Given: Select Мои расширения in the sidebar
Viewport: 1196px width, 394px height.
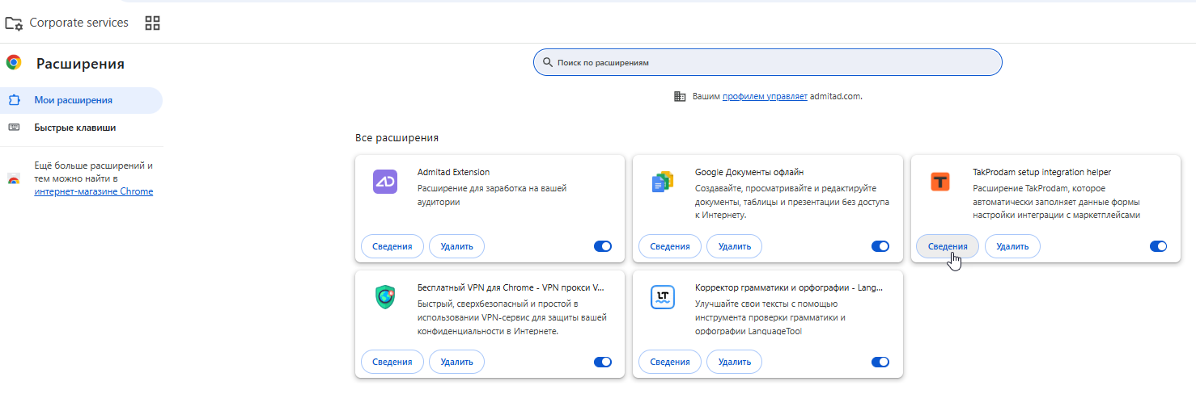Looking at the screenshot, I should [73, 100].
